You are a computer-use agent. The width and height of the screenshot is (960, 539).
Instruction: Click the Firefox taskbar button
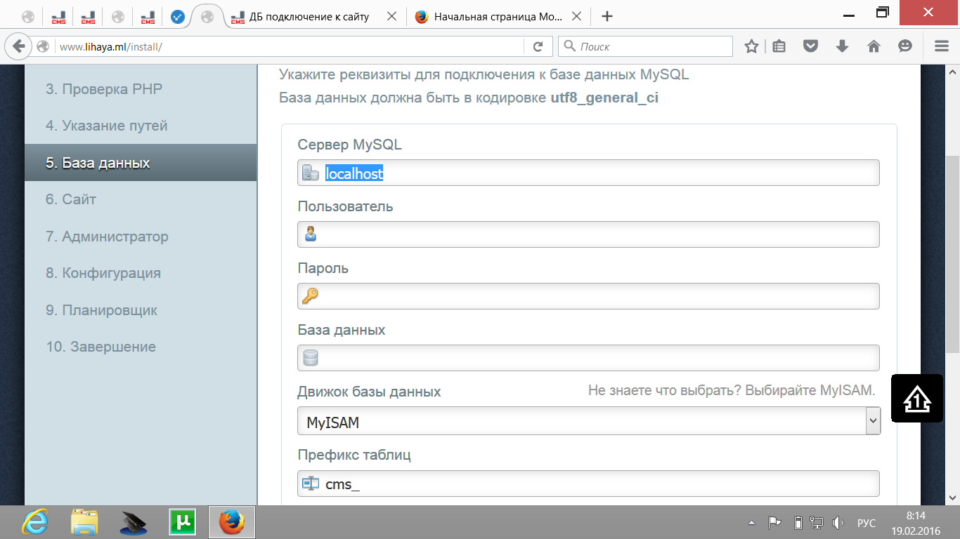(x=231, y=523)
